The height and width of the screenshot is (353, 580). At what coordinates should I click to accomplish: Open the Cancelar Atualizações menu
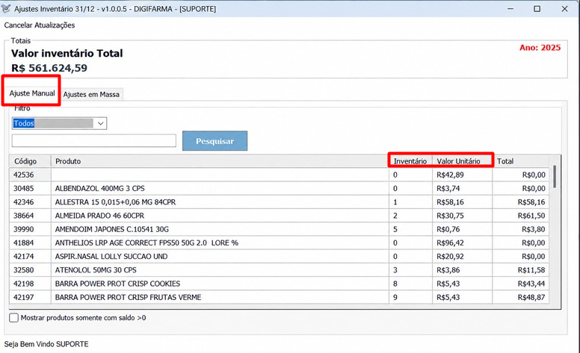pyautogui.click(x=39, y=25)
